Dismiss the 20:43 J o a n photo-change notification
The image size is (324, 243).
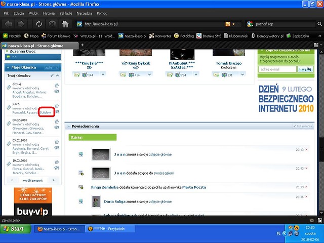(x=306, y=150)
